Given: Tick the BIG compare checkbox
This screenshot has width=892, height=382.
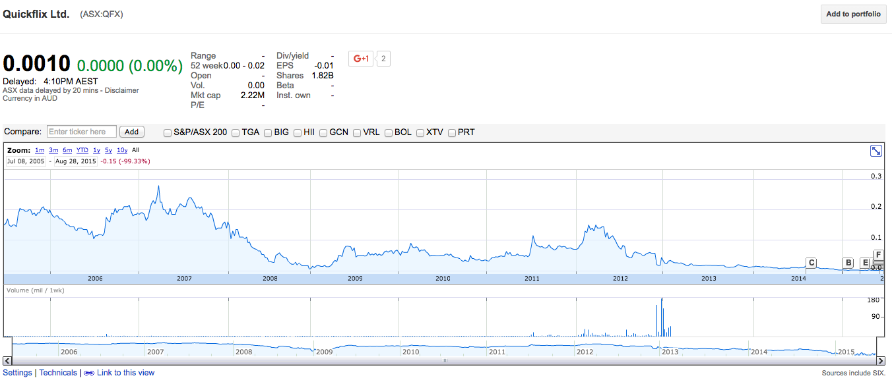Looking at the screenshot, I should tap(268, 132).
